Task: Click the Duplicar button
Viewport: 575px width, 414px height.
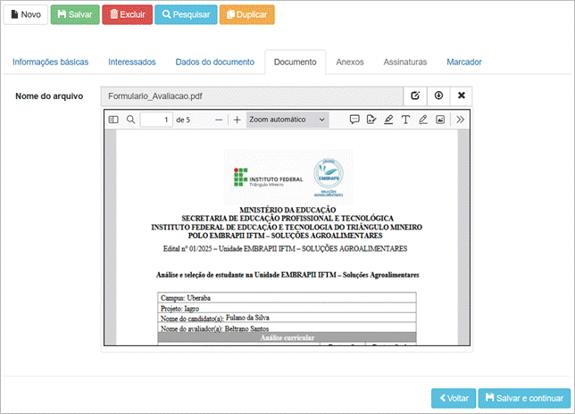Action: (246, 15)
